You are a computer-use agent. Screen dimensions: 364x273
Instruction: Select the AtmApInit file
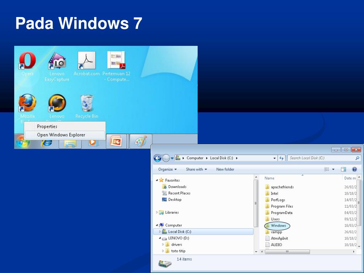coord(279,239)
